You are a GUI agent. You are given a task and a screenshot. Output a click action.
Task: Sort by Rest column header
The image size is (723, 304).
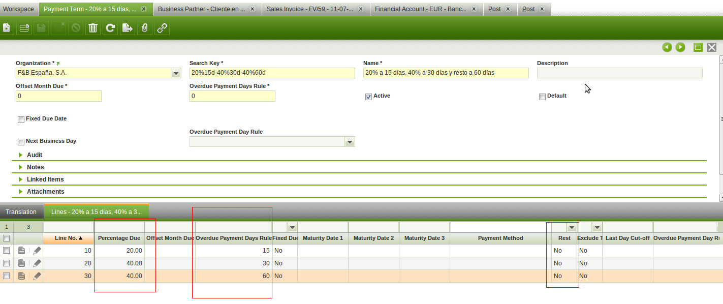[x=564, y=238]
